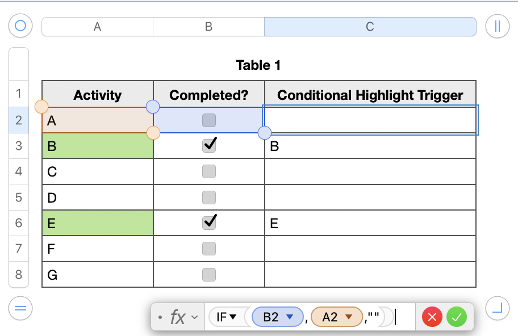Screen dimensions: 518x336
Task: Open the IF function dropdown arrow
Action: click(x=233, y=317)
